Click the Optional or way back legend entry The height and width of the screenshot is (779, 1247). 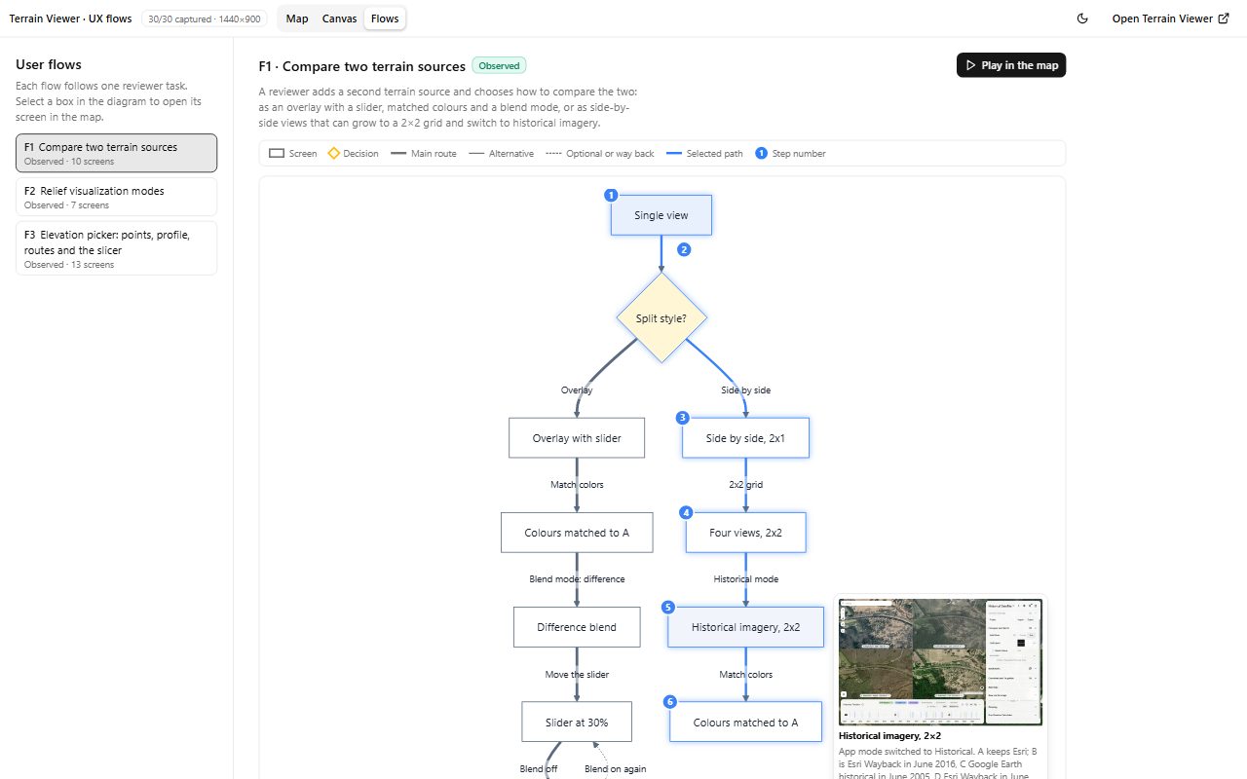click(x=600, y=154)
